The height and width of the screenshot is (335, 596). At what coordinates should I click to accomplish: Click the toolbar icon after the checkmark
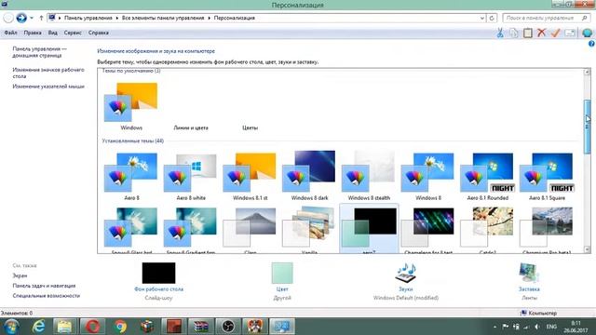569,33
